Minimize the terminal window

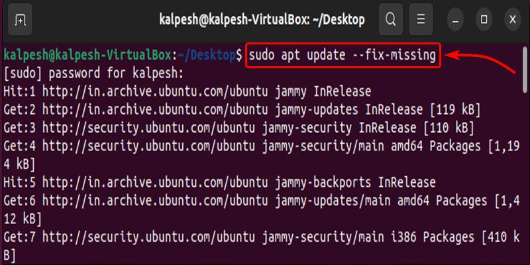[x=456, y=19]
